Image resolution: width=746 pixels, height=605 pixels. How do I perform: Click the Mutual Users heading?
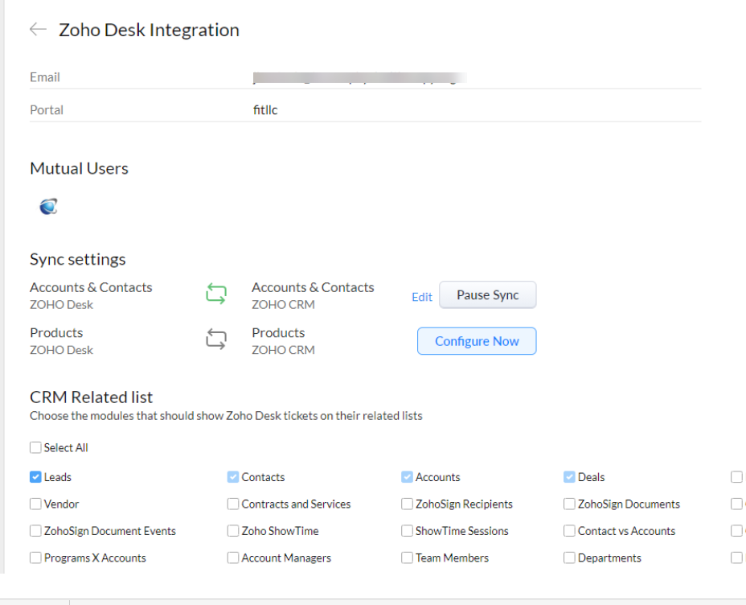[79, 168]
